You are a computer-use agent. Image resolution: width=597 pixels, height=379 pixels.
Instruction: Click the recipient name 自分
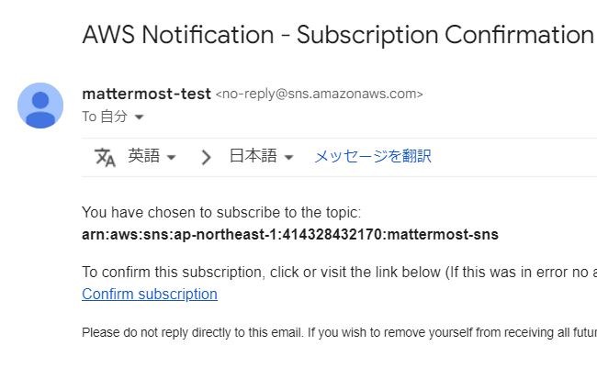tap(114, 117)
